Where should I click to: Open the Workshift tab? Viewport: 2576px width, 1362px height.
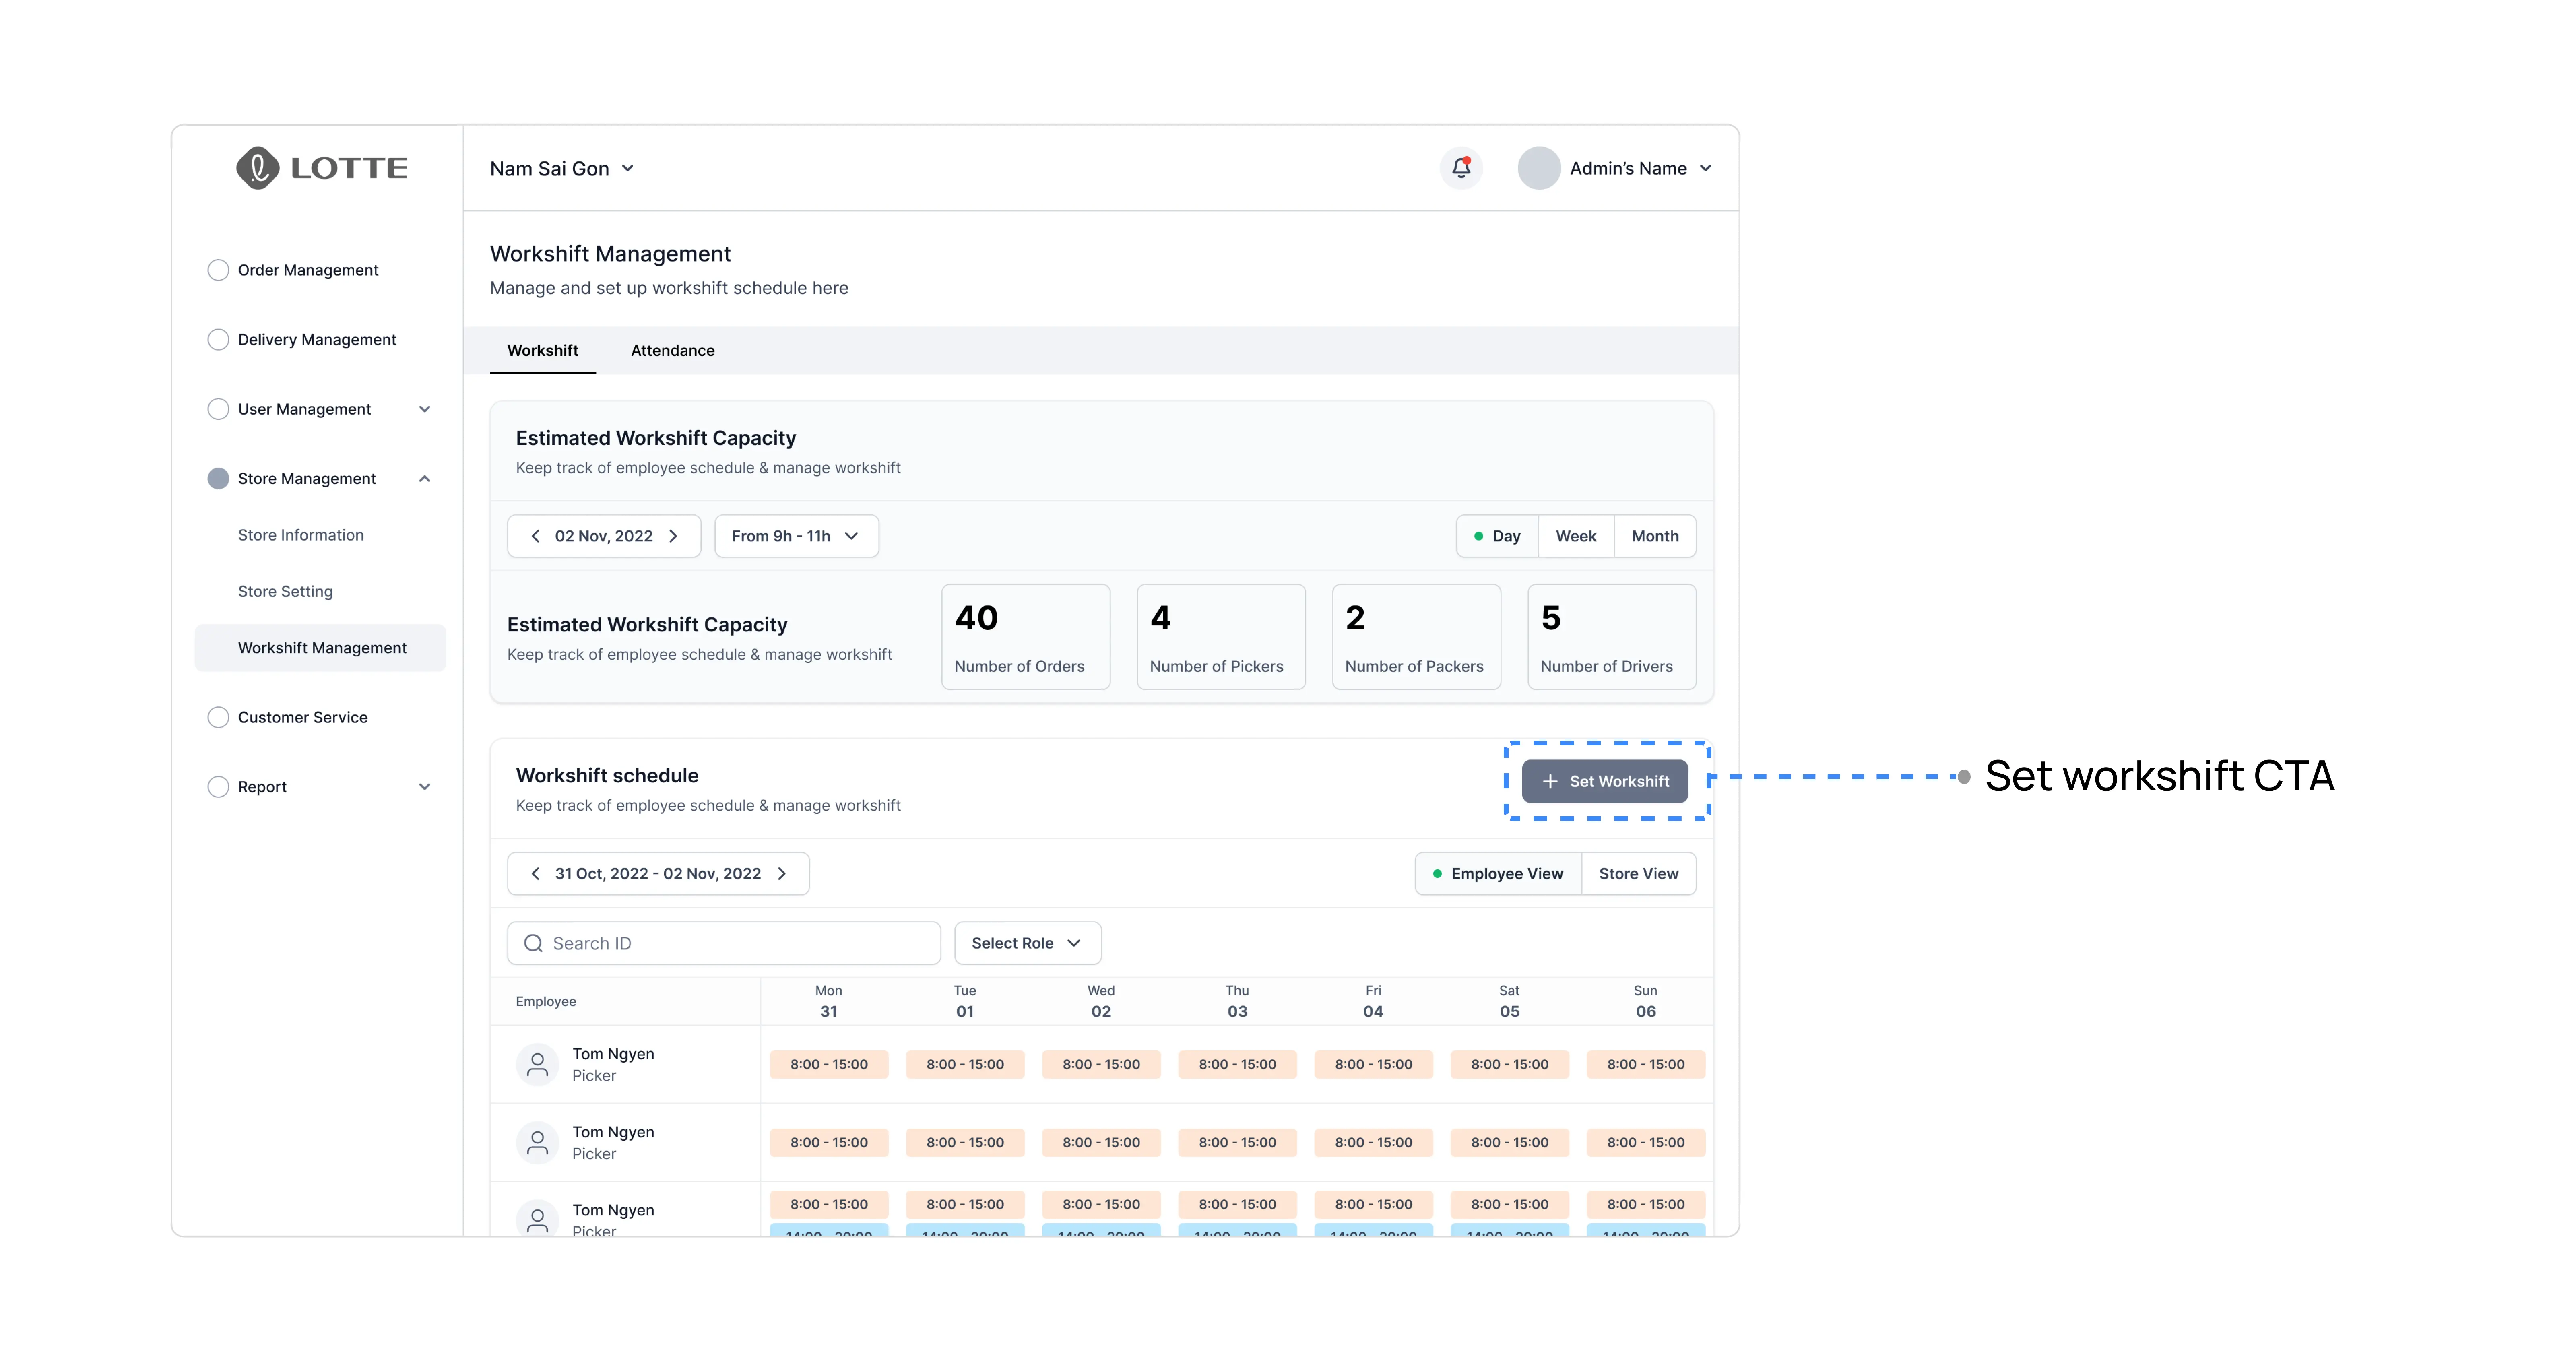[x=542, y=350]
